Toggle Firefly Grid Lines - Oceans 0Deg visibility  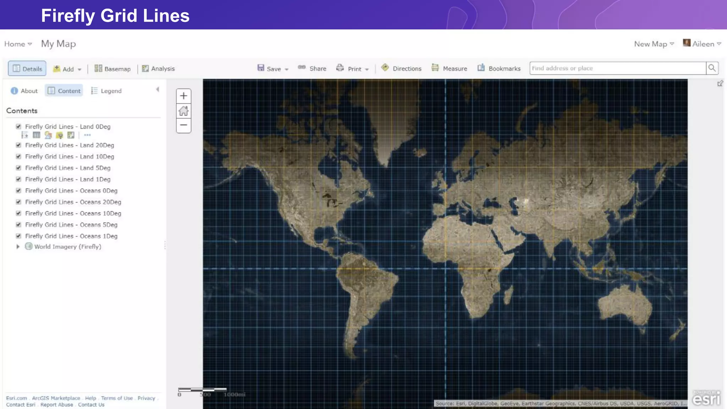click(x=18, y=191)
